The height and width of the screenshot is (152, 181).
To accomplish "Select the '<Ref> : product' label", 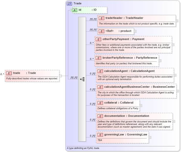I will click(x=118, y=31).
